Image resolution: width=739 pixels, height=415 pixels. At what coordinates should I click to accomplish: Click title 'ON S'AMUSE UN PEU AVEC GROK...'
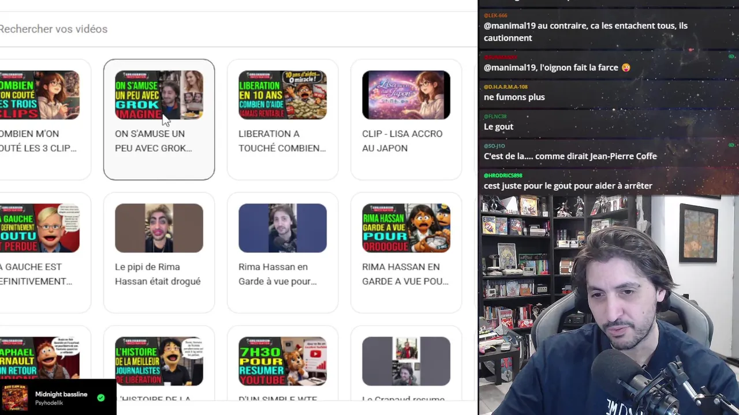[153, 141]
